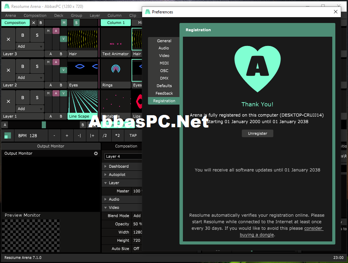The image size is (348, 263).
Task: Toggle composition Bypass B button
Action: [x=41, y=23]
